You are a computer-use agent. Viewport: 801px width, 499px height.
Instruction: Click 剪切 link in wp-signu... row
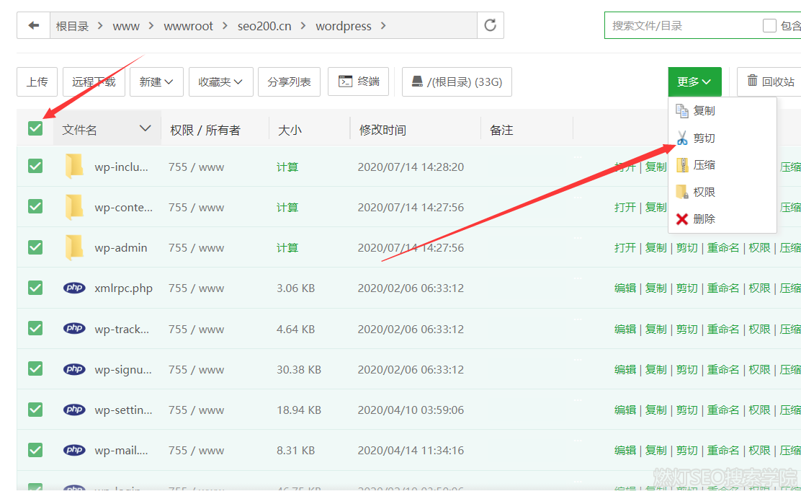(x=686, y=370)
